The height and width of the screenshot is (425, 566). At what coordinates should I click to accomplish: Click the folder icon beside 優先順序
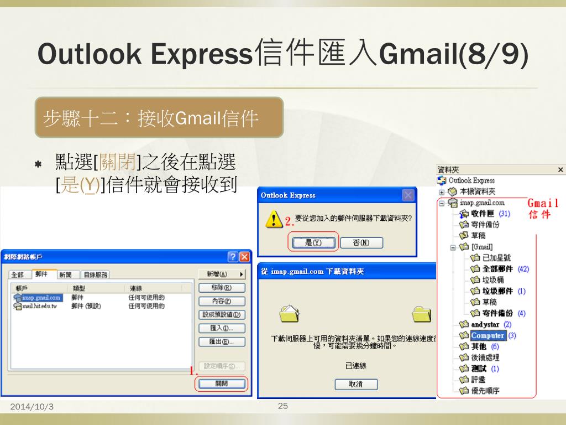tap(464, 391)
